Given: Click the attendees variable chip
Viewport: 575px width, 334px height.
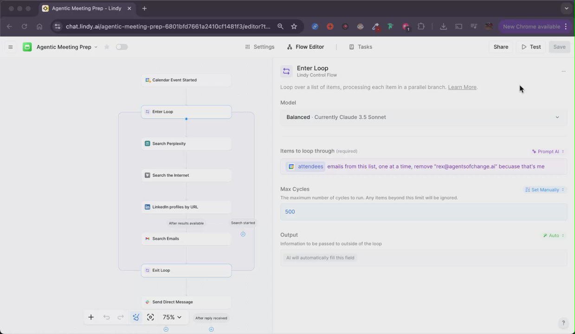Looking at the screenshot, I should (306, 167).
